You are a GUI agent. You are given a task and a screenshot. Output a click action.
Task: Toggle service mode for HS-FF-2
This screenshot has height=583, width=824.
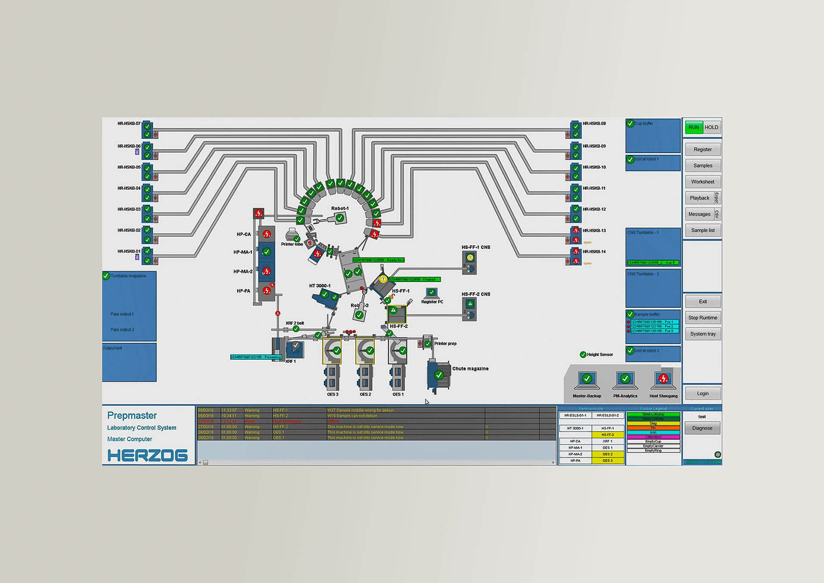[x=608, y=435]
